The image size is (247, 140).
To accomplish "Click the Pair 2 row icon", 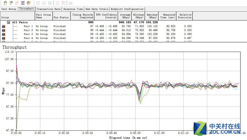I will point(3,30).
